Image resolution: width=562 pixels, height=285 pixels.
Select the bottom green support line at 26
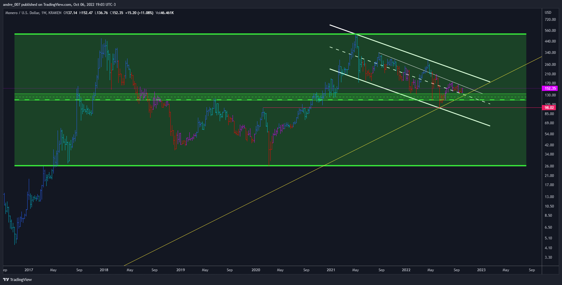270,166
